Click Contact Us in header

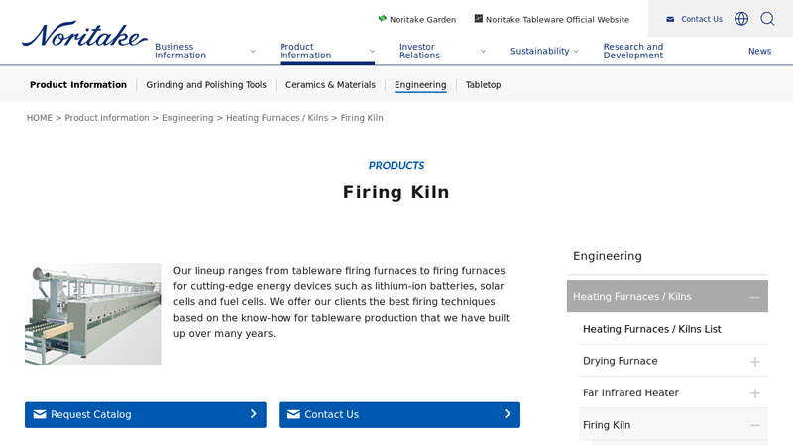(x=702, y=19)
